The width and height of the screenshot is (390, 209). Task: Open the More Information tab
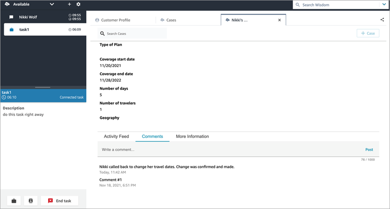click(192, 136)
